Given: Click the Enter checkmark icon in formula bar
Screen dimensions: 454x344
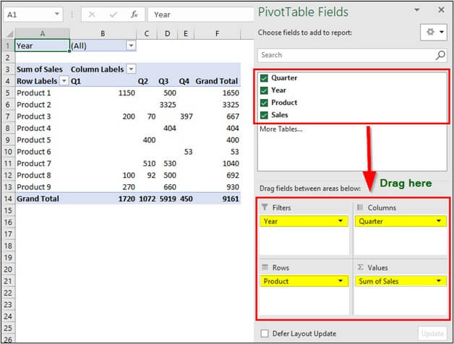Looking at the screenshot, I should coord(113,14).
